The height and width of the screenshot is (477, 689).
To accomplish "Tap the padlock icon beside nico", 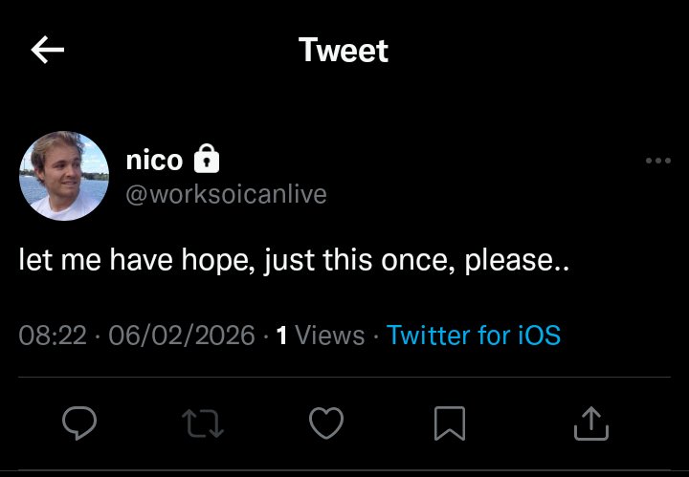I will click(x=207, y=159).
